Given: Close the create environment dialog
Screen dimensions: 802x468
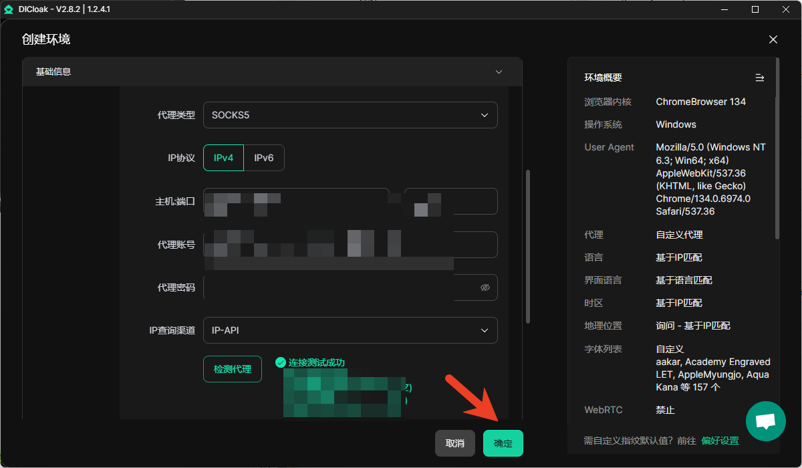Looking at the screenshot, I should point(773,39).
